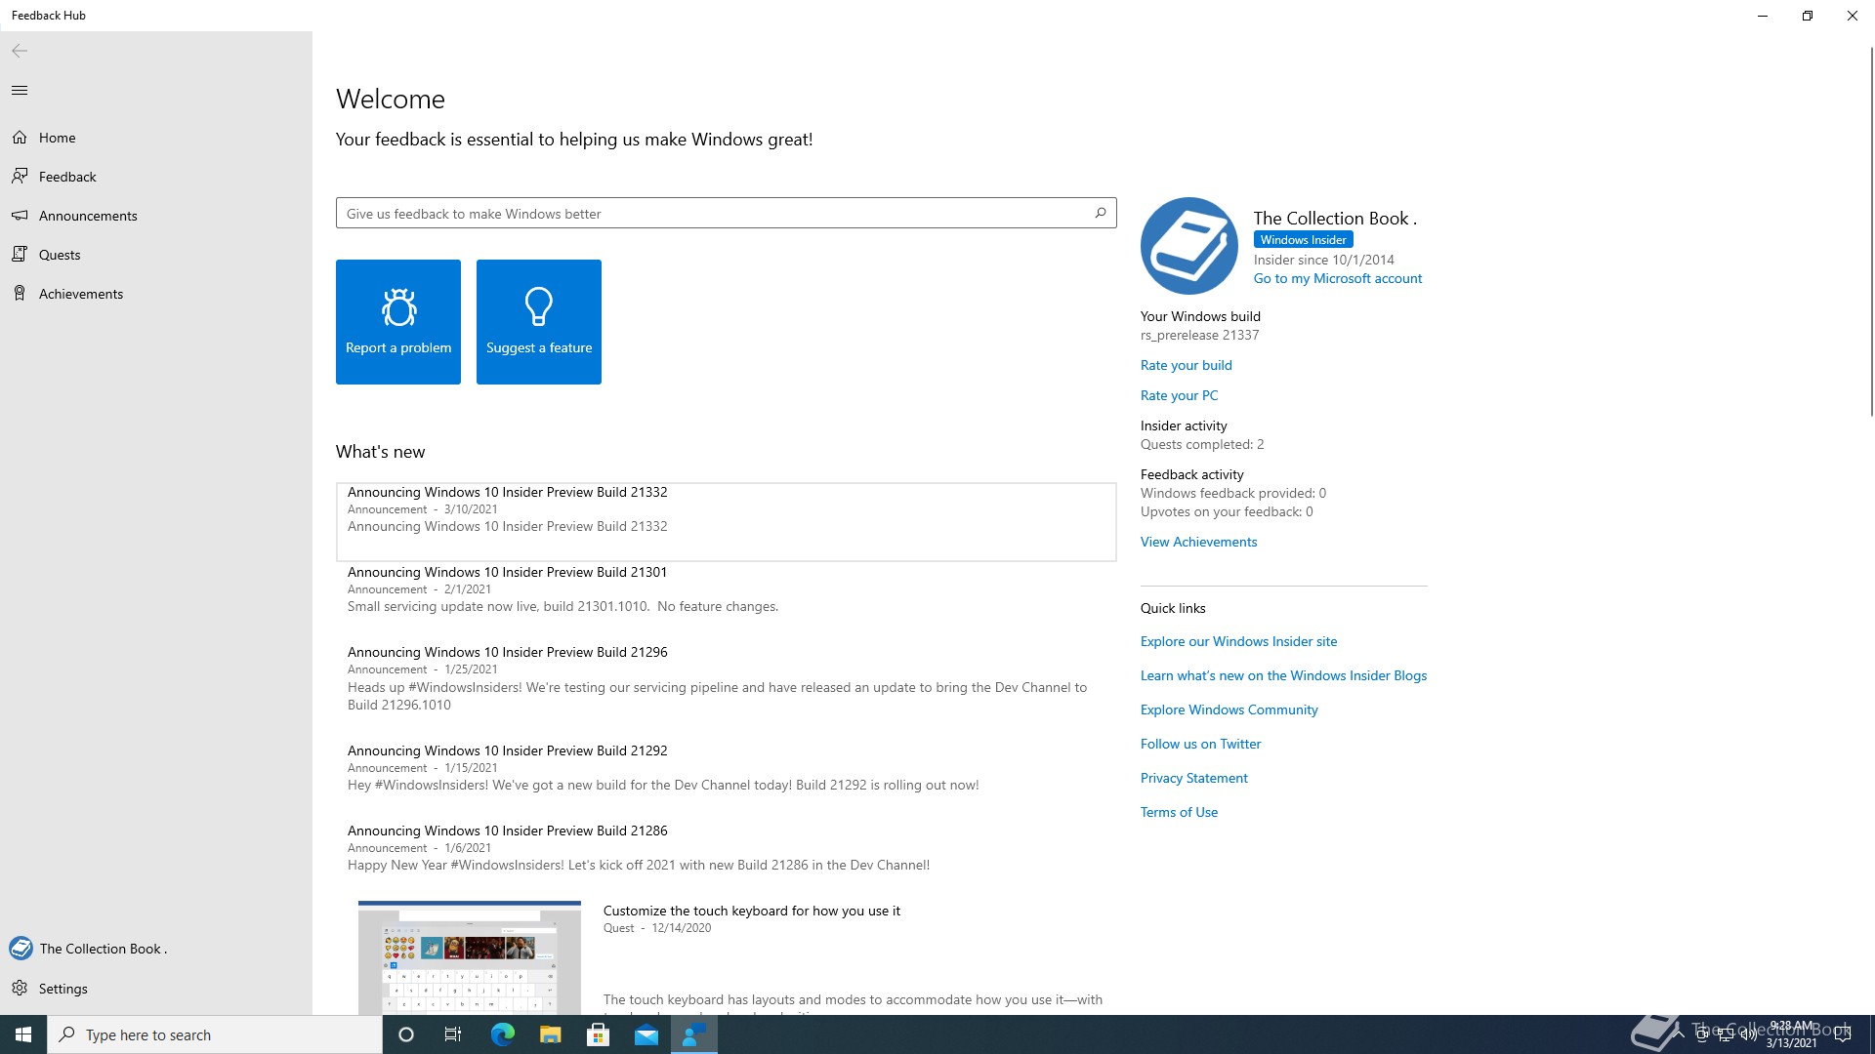Open Suggest a feature tile
Image resolution: width=1875 pixels, height=1054 pixels.
point(539,322)
